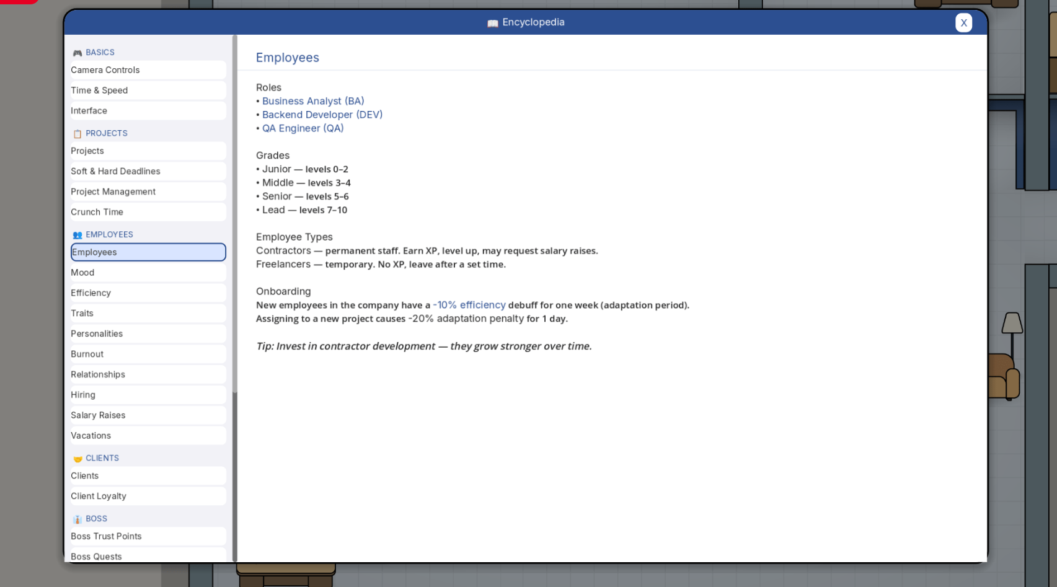Click the Roles subheading
Image resolution: width=1057 pixels, height=587 pixels.
268,87
